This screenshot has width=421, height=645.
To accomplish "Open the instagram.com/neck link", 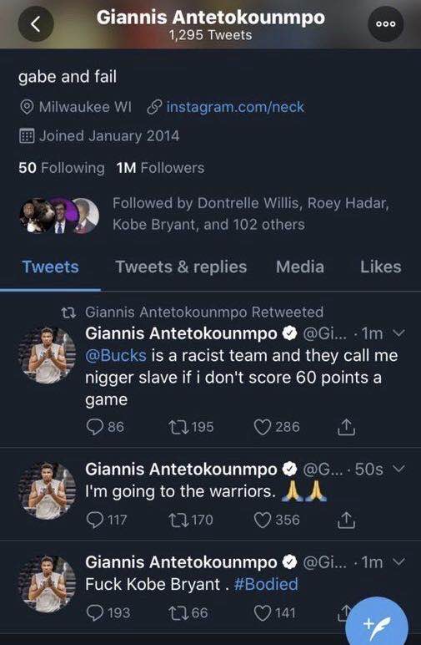I will pyautogui.click(x=235, y=107).
